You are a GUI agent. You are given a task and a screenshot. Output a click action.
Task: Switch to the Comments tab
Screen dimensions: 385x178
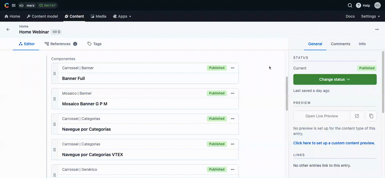coord(340,44)
